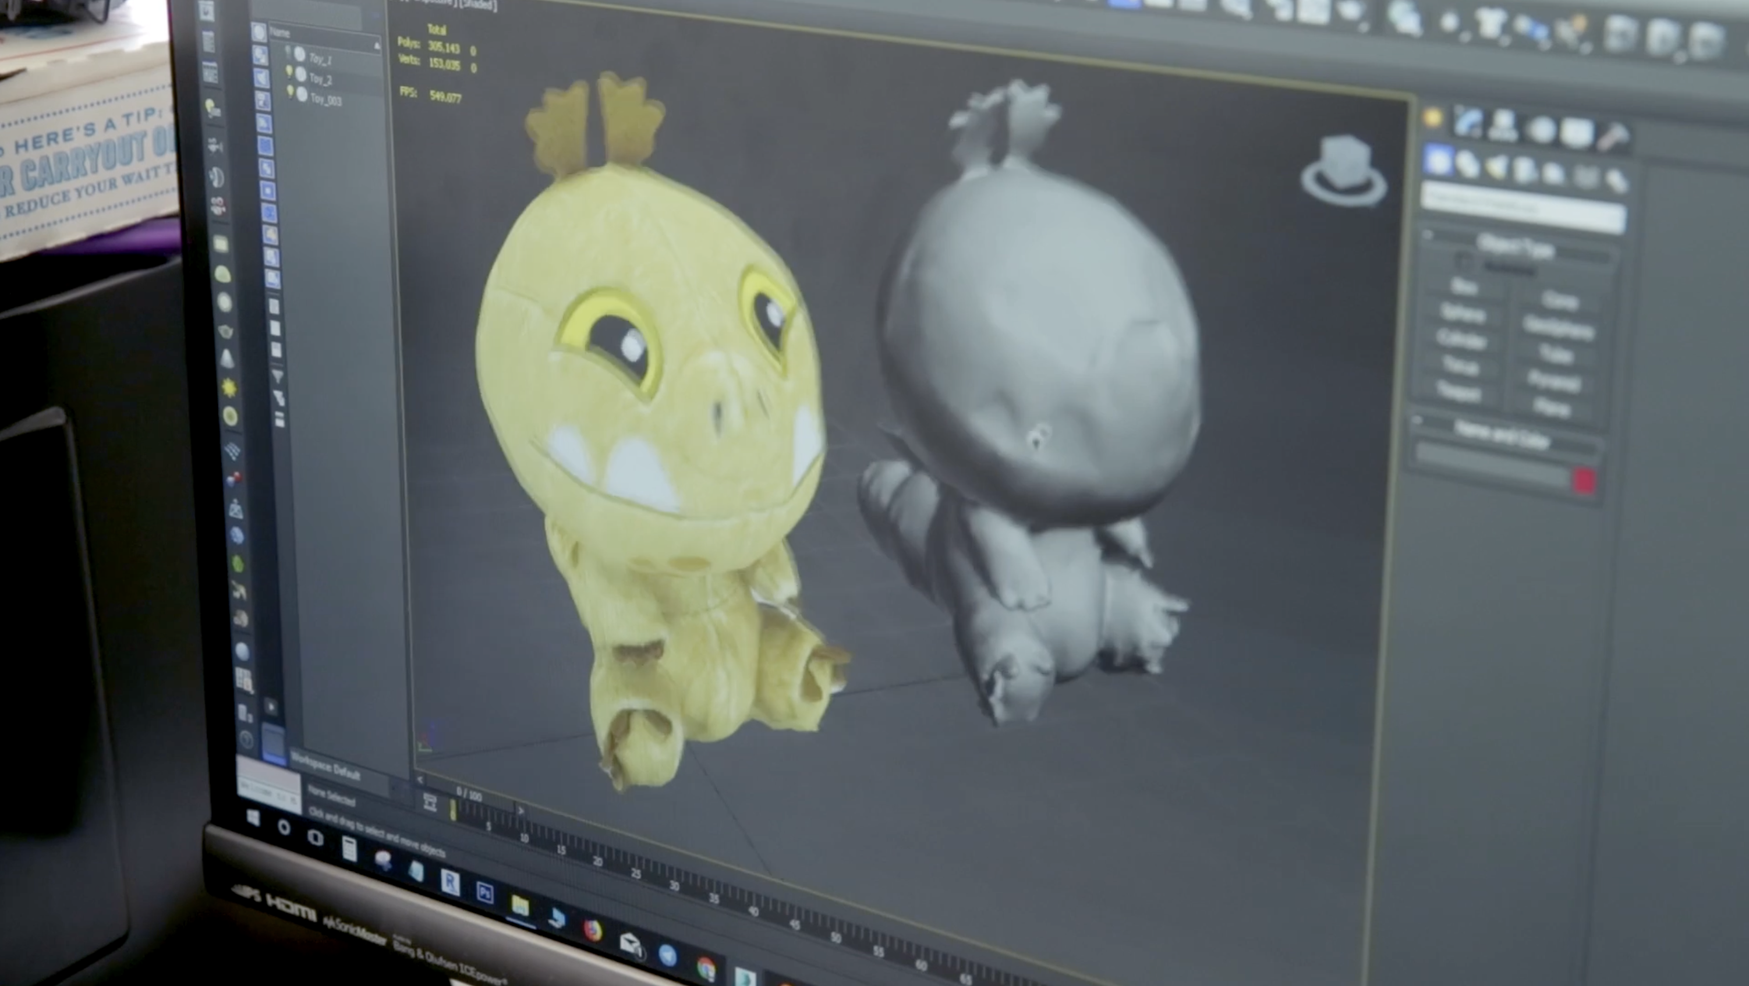Viewport: 1749px width, 986px height.
Task: Step time slider back with left arrow
Action: coord(420,780)
